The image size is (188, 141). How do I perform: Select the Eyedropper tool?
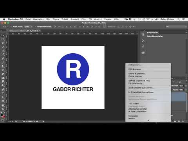pos(3,54)
